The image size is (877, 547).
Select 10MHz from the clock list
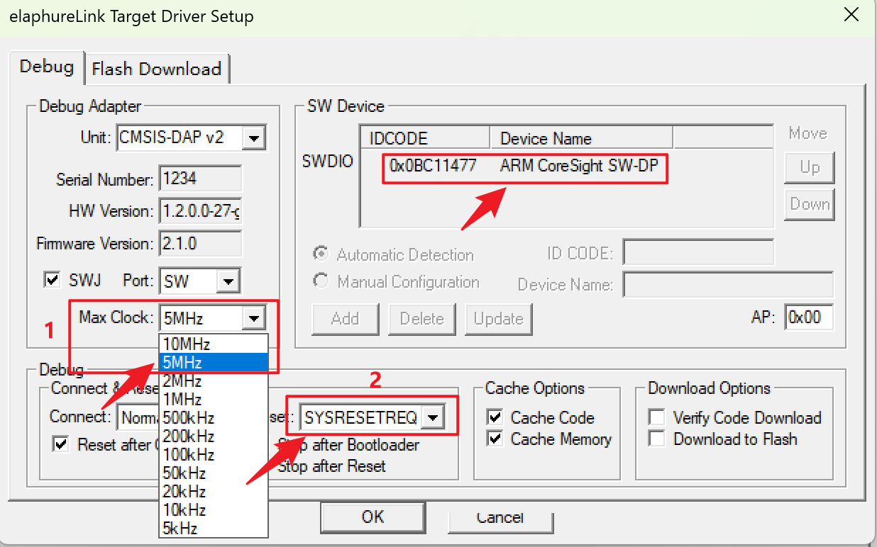click(187, 344)
